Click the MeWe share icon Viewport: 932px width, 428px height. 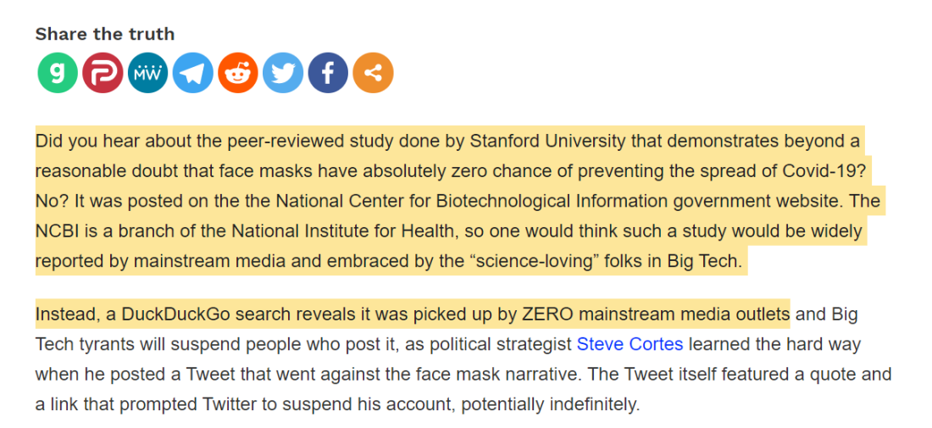click(148, 73)
